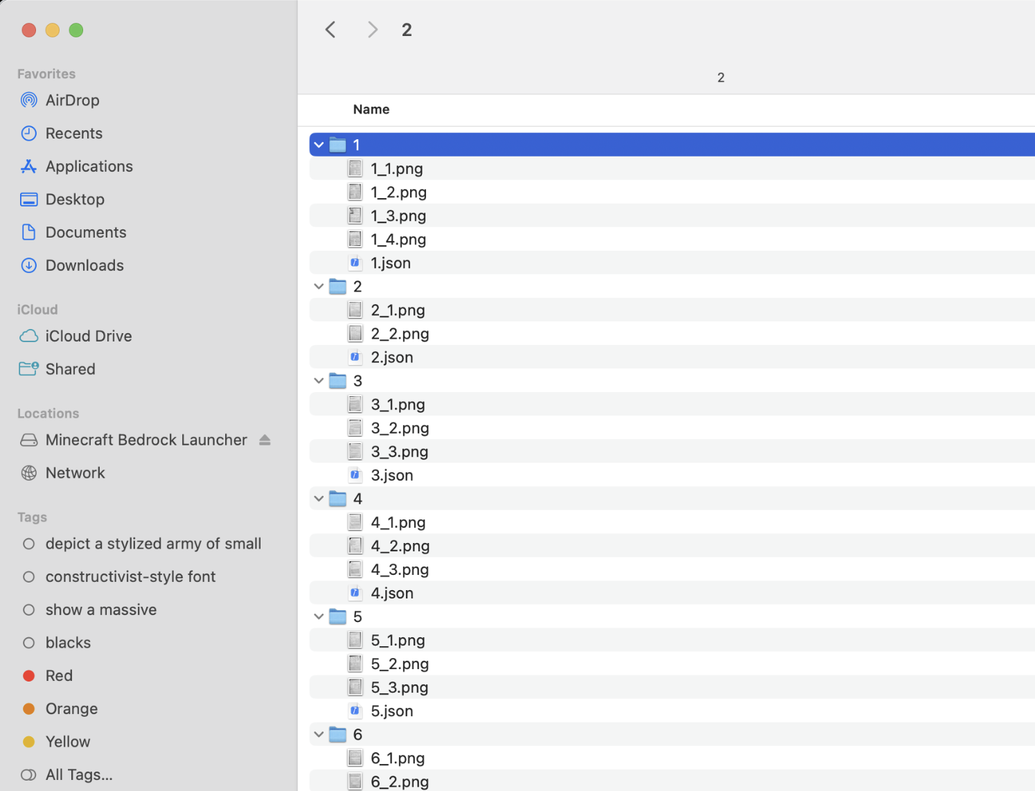Select folder 2 row
Image resolution: width=1035 pixels, height=791 pixels.
pyautogui.click(x=672, y=287)
